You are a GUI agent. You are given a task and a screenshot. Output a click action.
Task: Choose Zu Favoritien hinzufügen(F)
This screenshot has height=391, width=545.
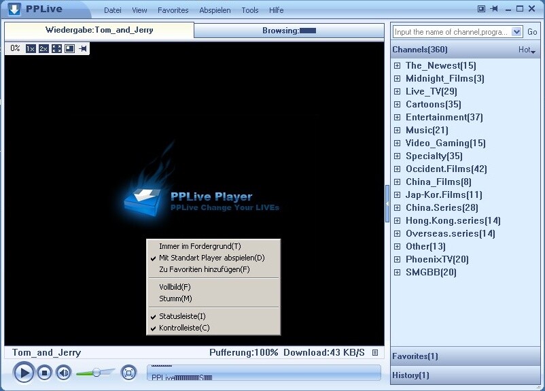point(213,269)
